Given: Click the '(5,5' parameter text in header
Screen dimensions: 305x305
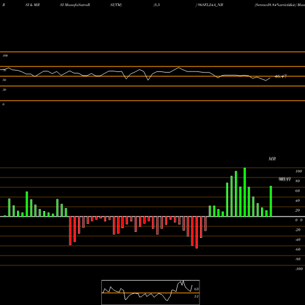Looking at the screenshot, I should click(x=157, y=5).
